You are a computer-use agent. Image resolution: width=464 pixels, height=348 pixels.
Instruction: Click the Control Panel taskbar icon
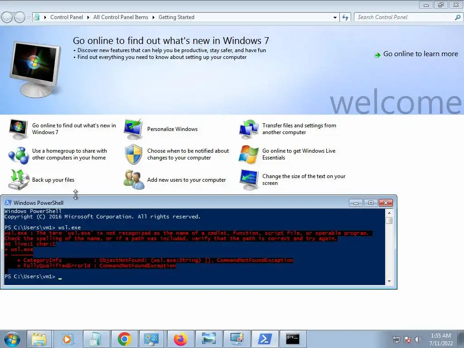151,339
